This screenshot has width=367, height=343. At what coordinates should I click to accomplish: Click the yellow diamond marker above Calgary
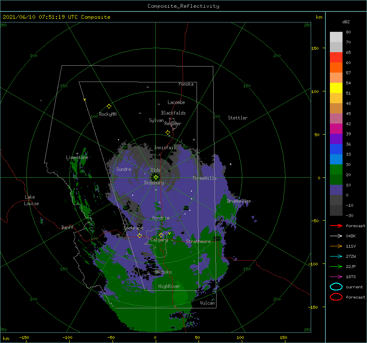click(x=161, y=235)
